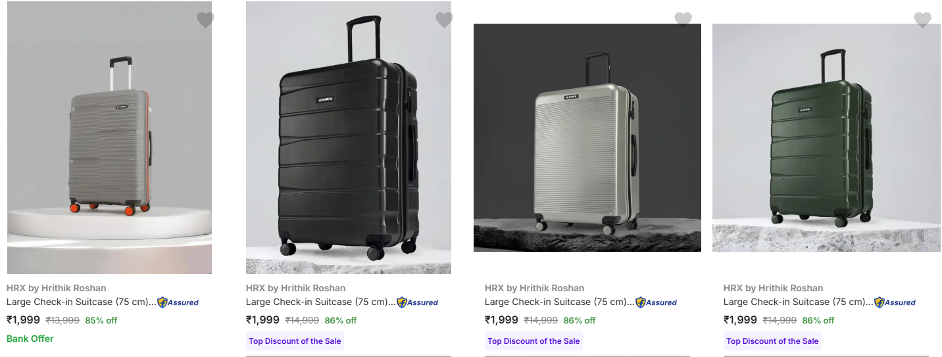Click Assured badge on the silver suitcase listing
942x357 pixels.
click(656, 302)
